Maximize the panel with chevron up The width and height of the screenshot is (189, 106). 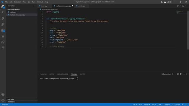click(184, 74)
